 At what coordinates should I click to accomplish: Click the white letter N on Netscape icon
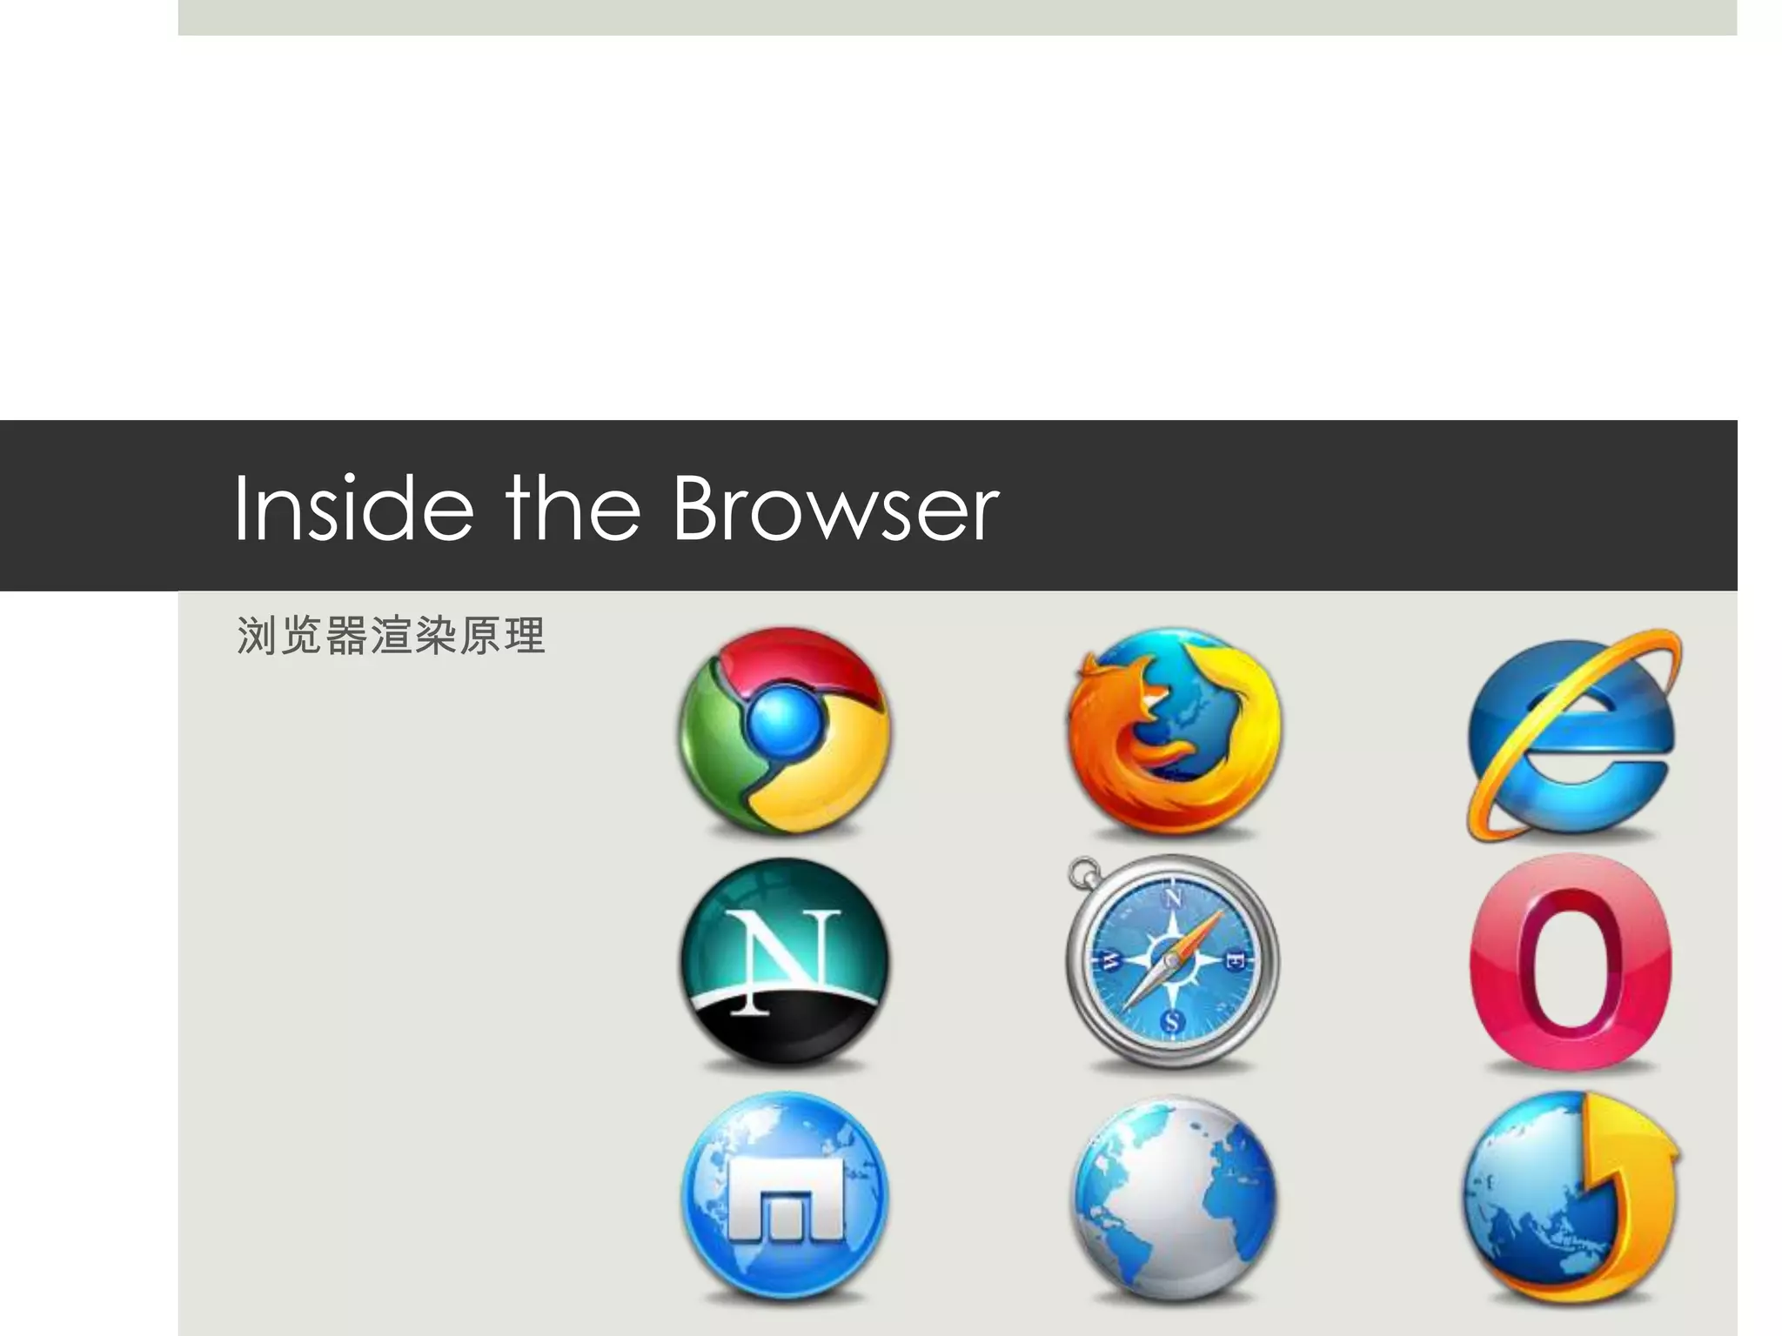783,957
